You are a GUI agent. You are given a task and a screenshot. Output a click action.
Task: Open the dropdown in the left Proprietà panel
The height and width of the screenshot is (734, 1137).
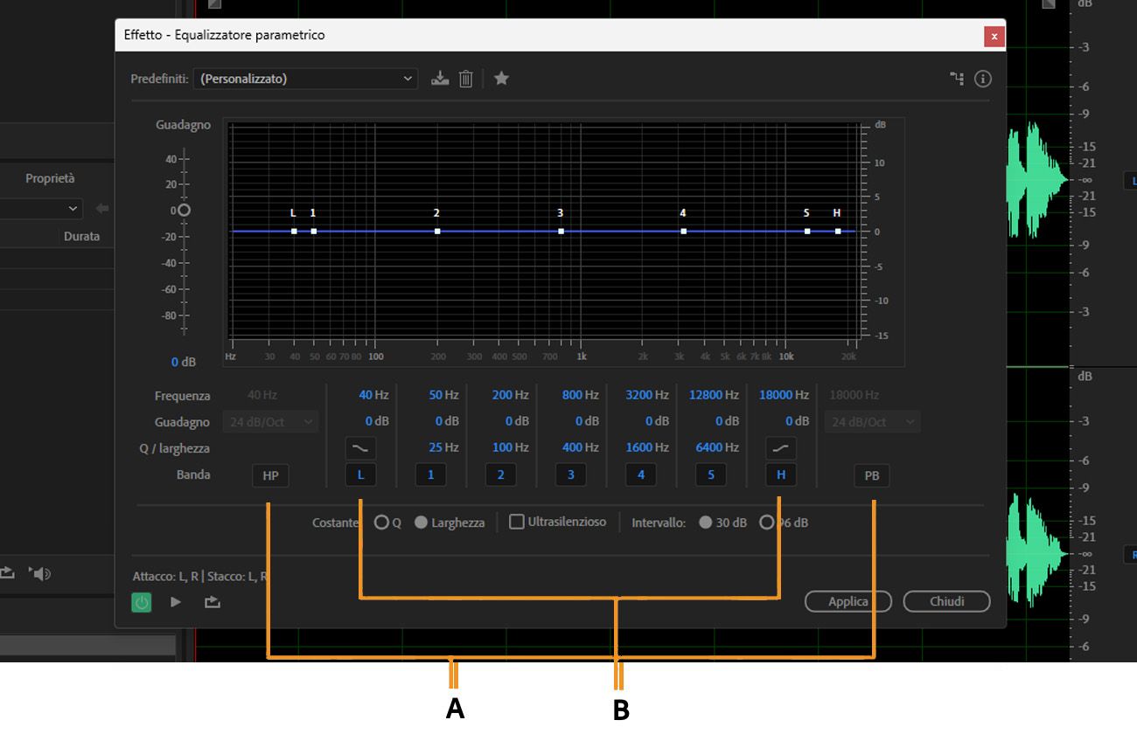pyautogui.click(x=39, y=209)
